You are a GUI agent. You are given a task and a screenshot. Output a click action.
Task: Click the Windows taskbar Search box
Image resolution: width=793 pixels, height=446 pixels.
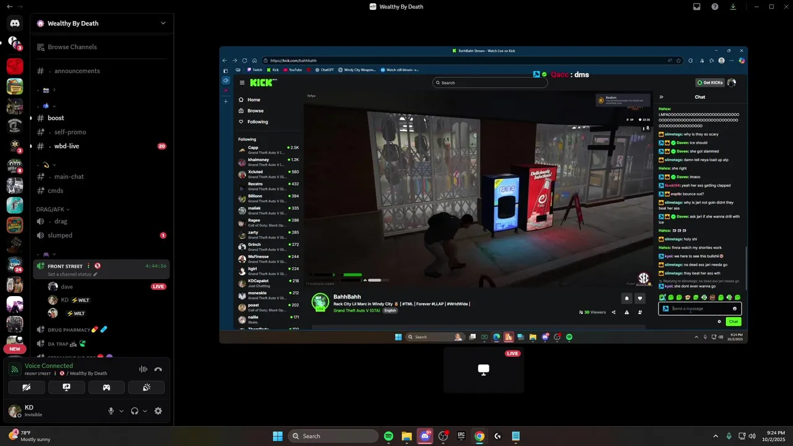[333, 436]
